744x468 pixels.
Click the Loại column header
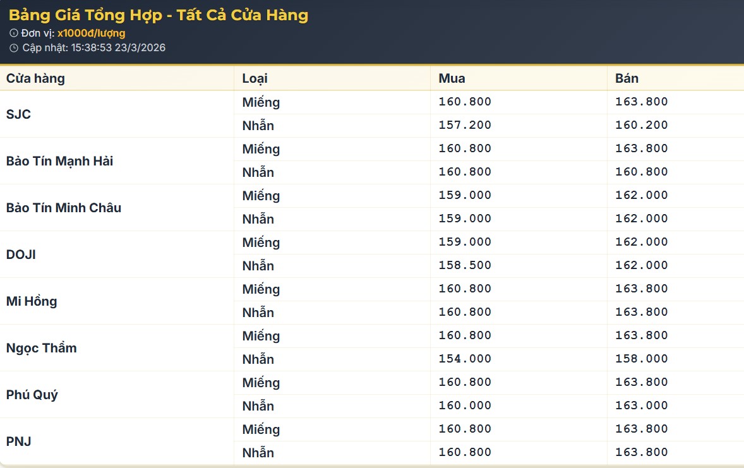click(x=255, y=78)
